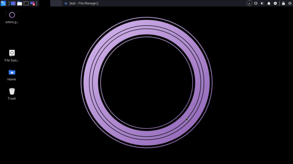Click the log out icon
The width and height of the screenshot is (293, 164).
click(290, 3)
